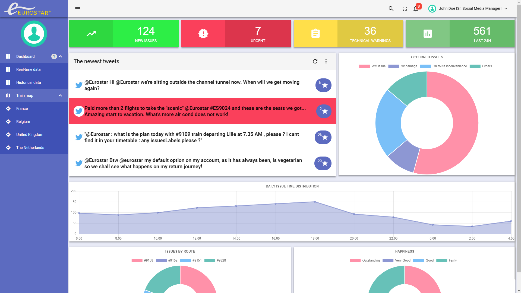Click the Dashboard badge showing 1
The width and height of the screenshot is (521, 293).
[x=54, y=56]
